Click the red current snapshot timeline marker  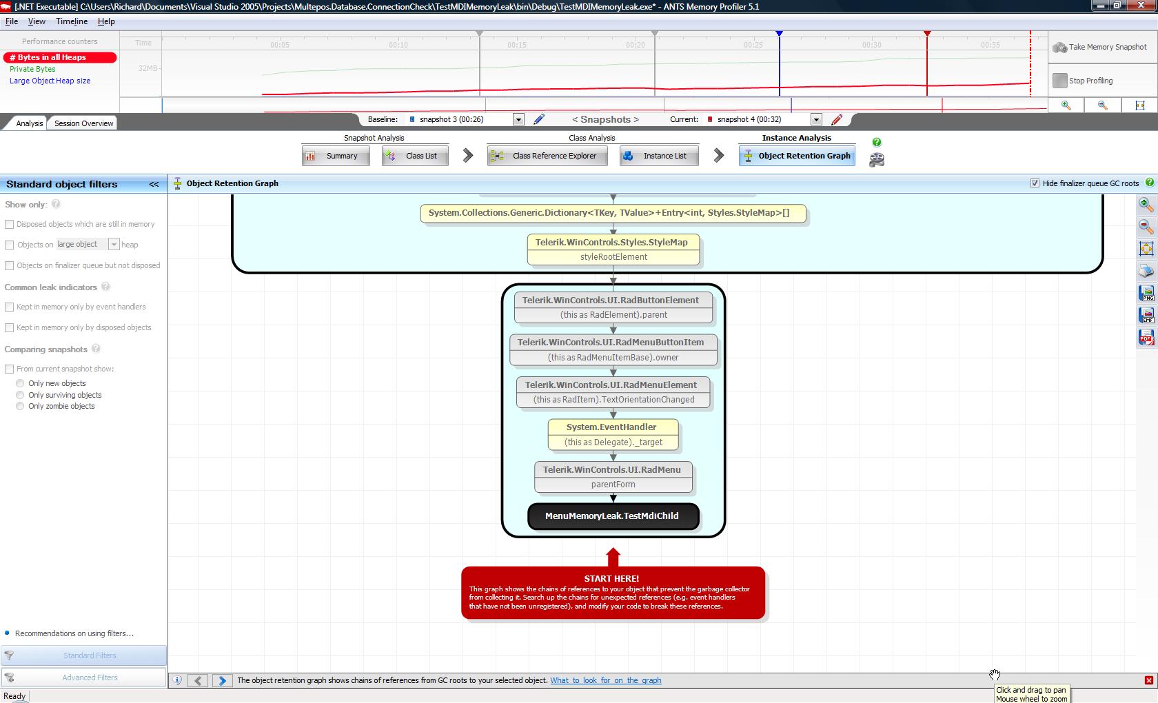927,33
